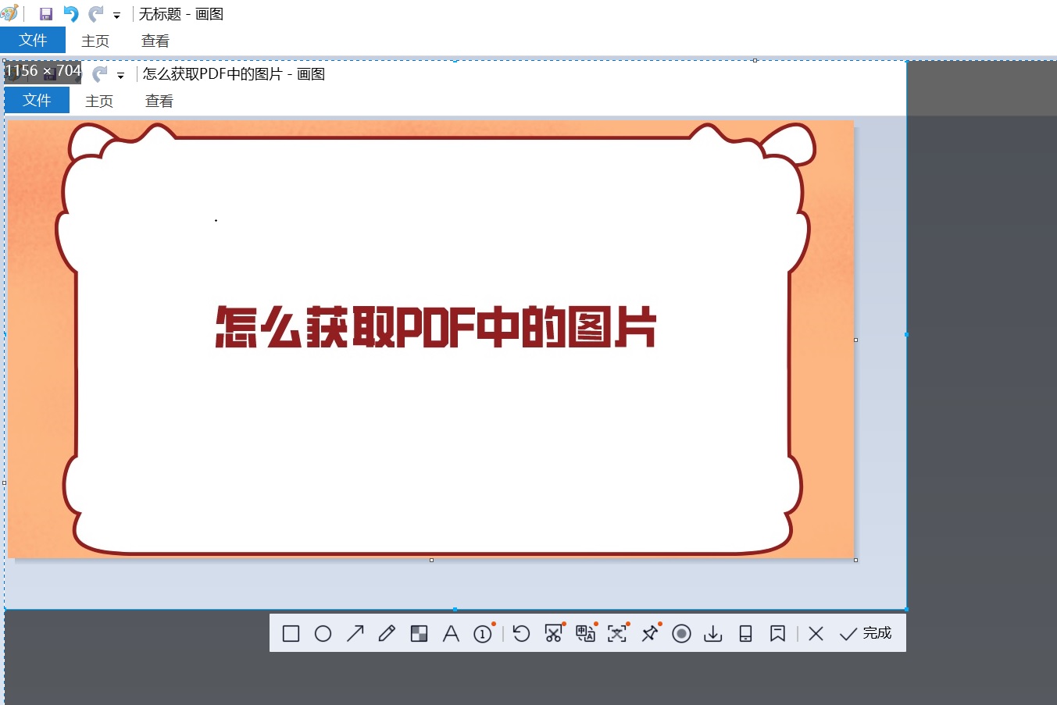Start screen recording from screenshot toolbar
This screenshot has width=1057, height=705.
(681, 633)
